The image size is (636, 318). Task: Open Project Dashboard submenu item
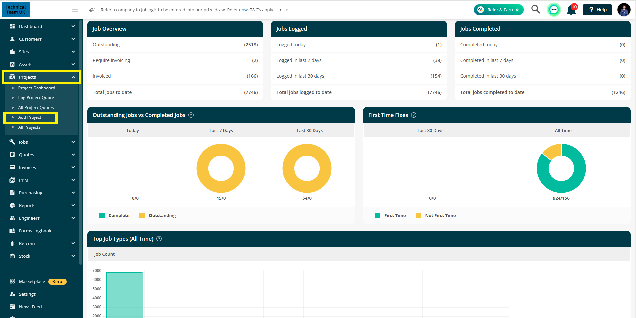[x=37, y=88]
